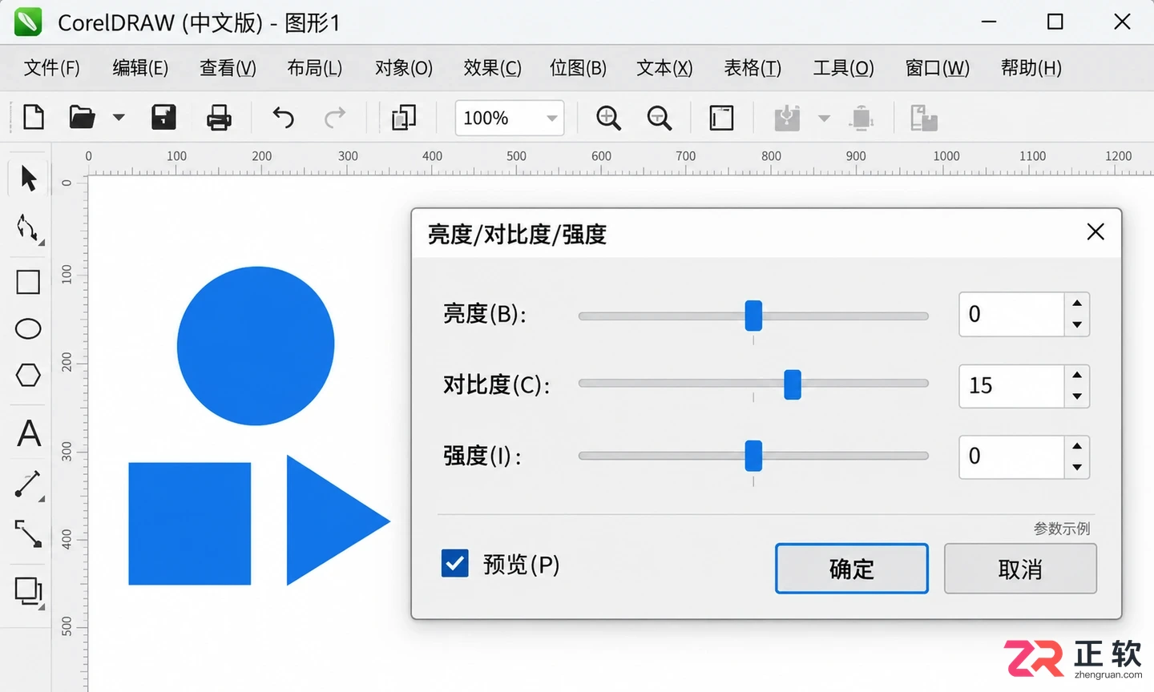Select the Shape node-edit tool
Screen dimensions: 1154x692
[x=28, y=229]
